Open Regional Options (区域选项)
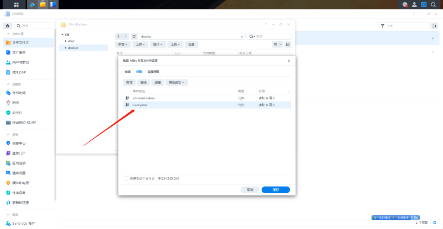This screenshot has height=229, width=443. tap(28, 163)
